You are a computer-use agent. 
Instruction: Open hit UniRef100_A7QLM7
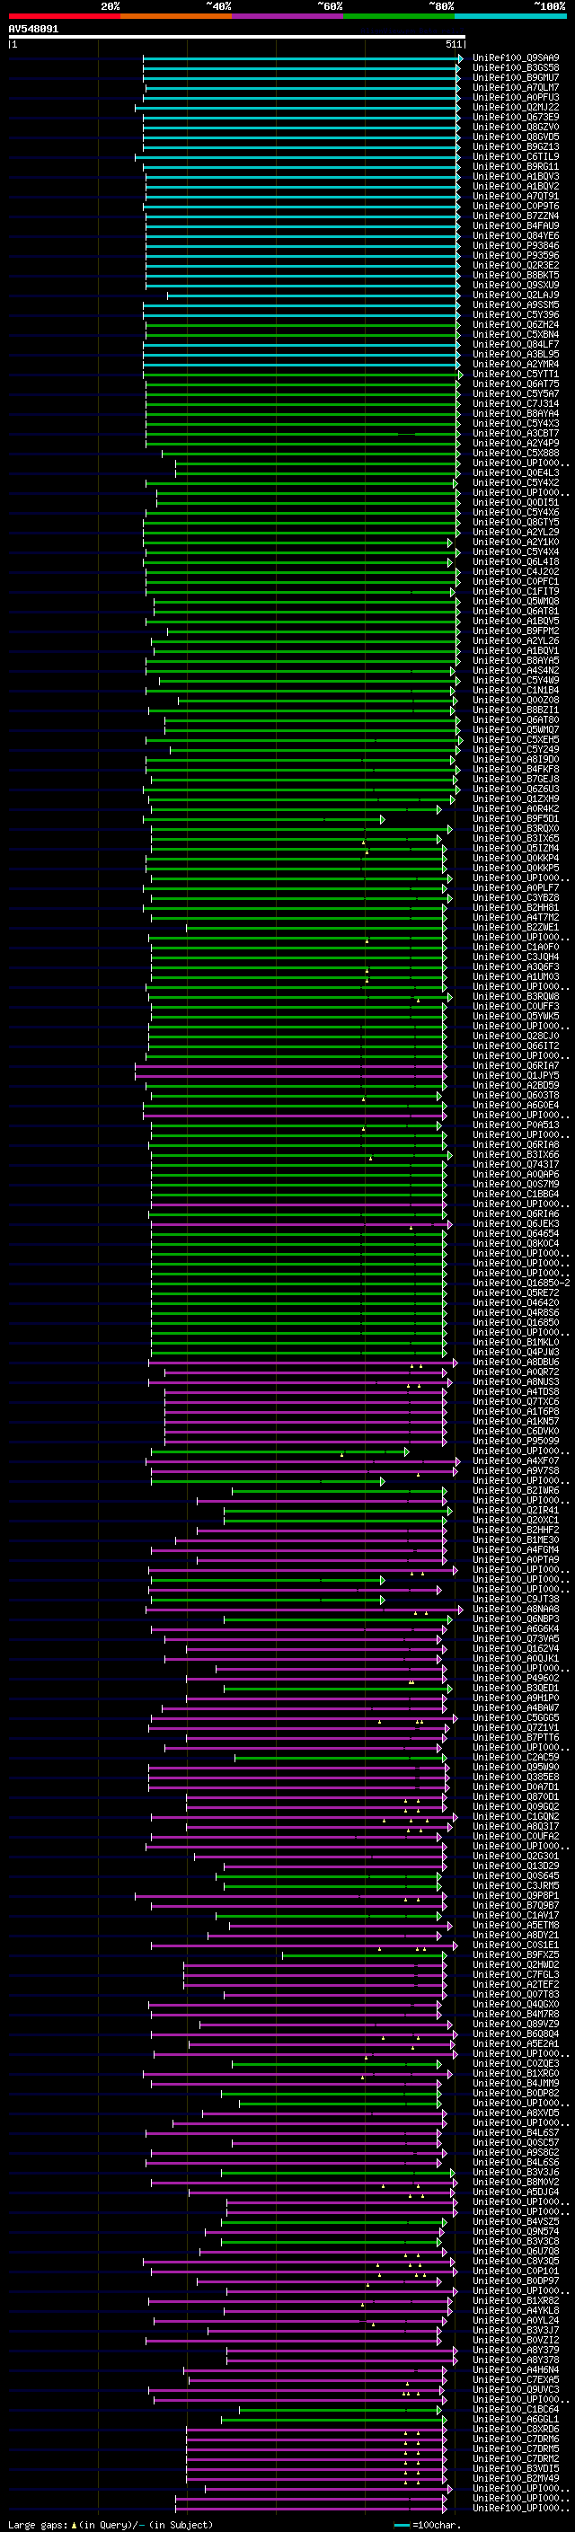click(516, 87)
